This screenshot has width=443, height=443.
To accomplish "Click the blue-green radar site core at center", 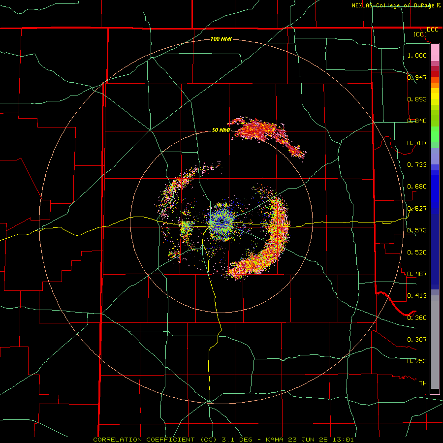I will (x=222, y=222).
